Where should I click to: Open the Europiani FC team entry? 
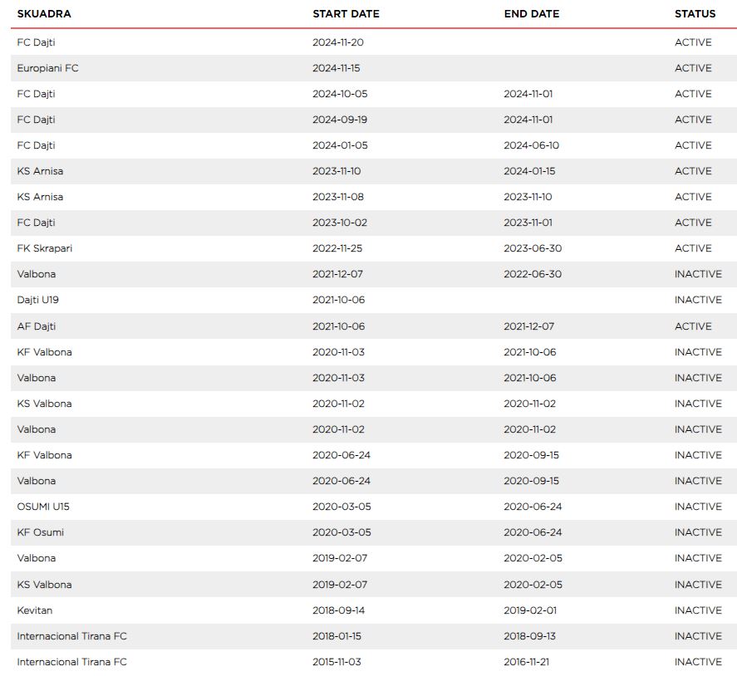47,68
